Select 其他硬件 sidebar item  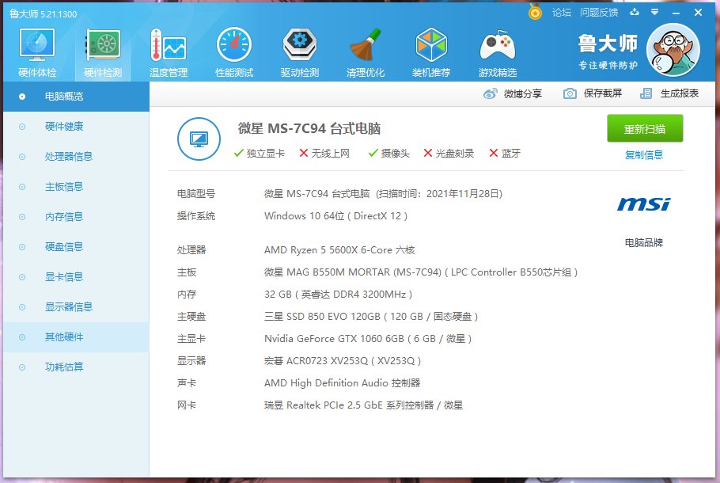point(76,337)
